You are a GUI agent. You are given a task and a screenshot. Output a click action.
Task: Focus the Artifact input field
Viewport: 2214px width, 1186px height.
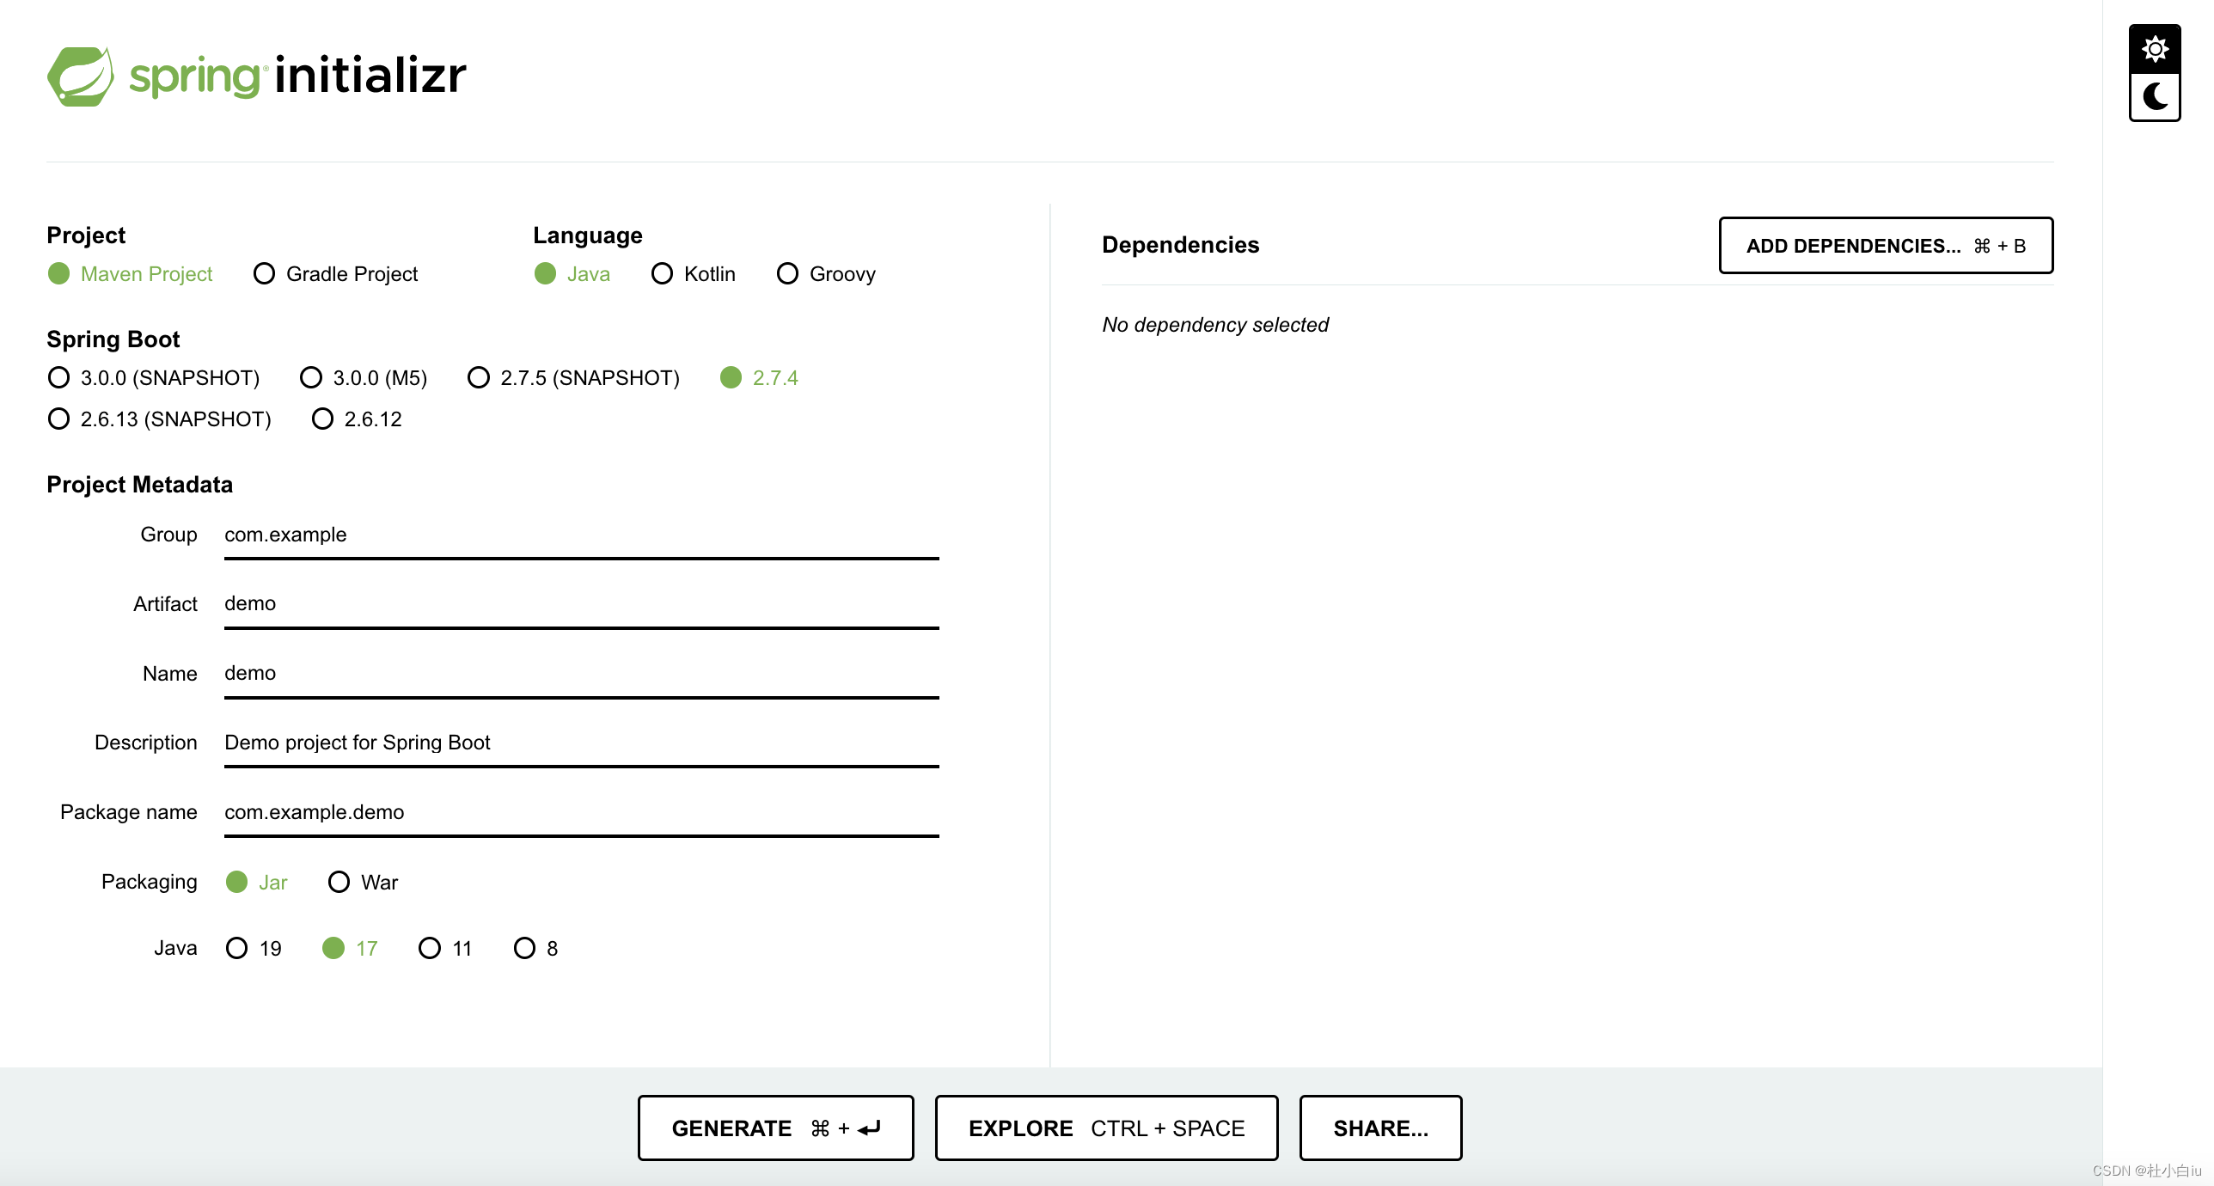[582, 604]
